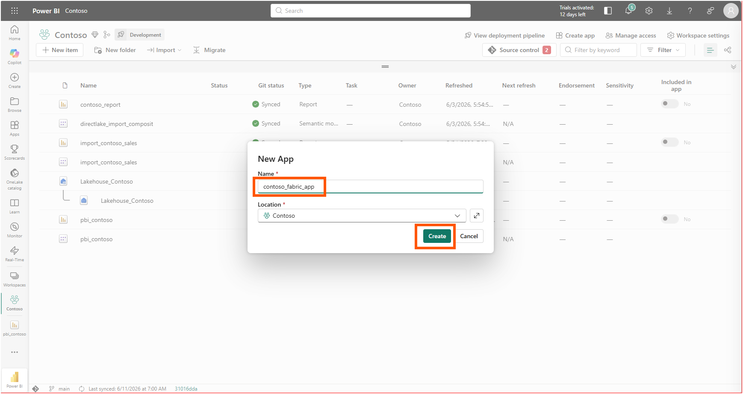Select the Contoso workspace sidebar icon
Screen dimensions: 743x394
point(15,303)
